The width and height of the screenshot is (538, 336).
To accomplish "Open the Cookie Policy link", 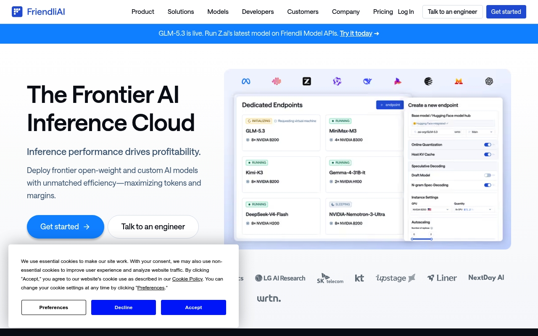I will point(187,279).
